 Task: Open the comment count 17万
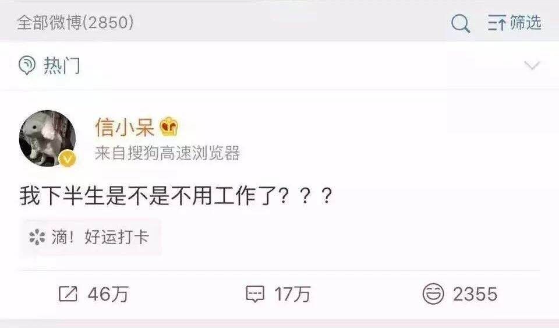[293, 294]
